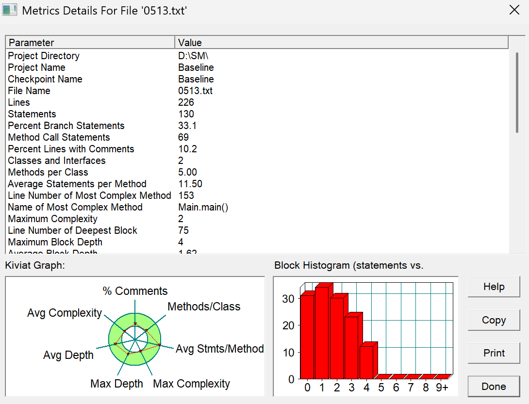Click the Metrics Details title bar app icon

click(9, 10)
